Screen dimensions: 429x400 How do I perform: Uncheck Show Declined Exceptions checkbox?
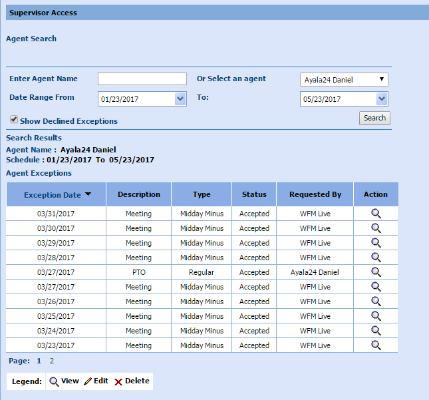pos(14,120)
